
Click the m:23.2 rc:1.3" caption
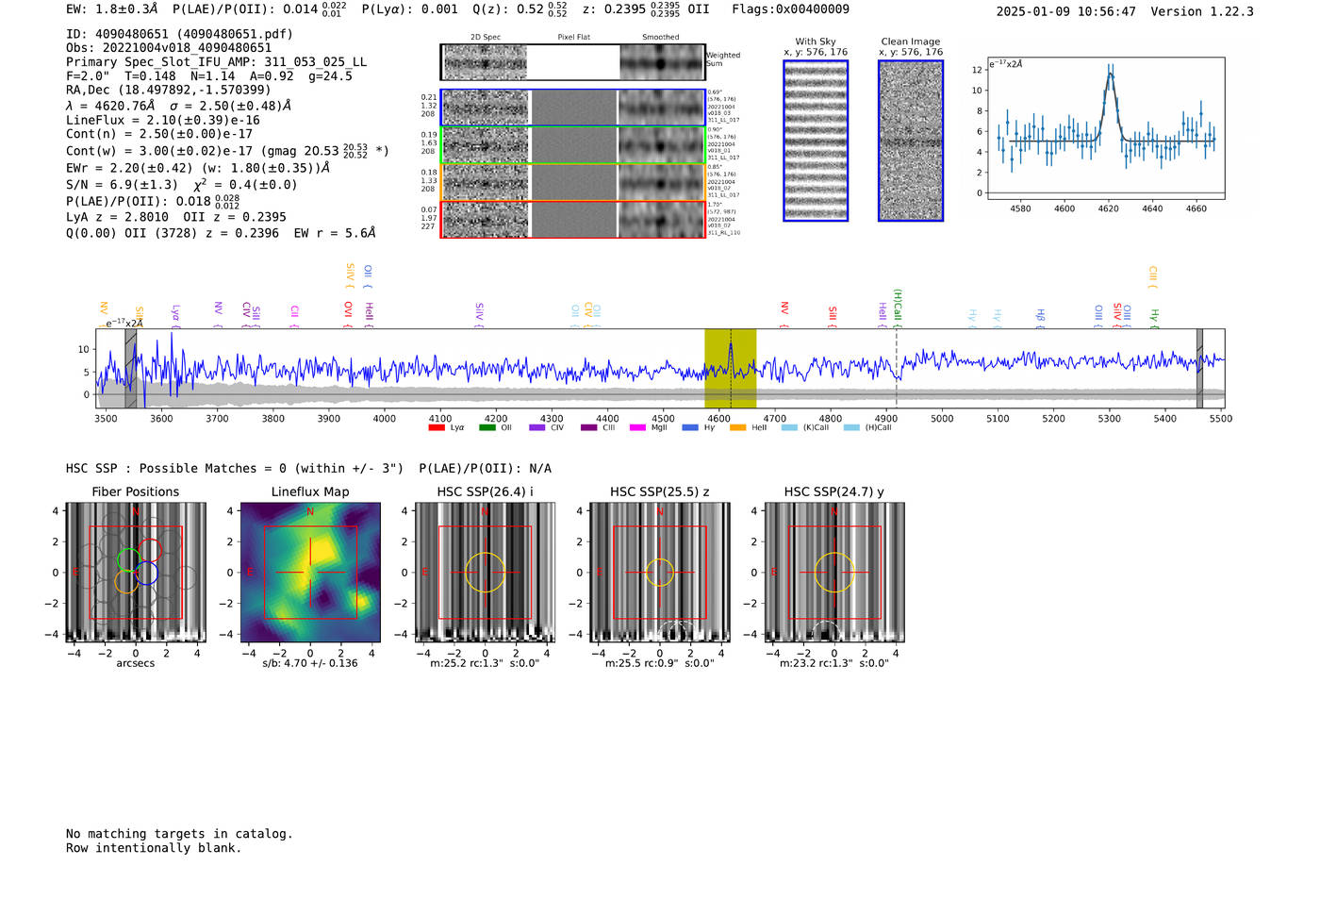(834, 663)
